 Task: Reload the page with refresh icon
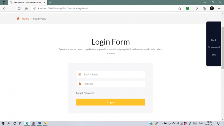[x=19, y=8]
